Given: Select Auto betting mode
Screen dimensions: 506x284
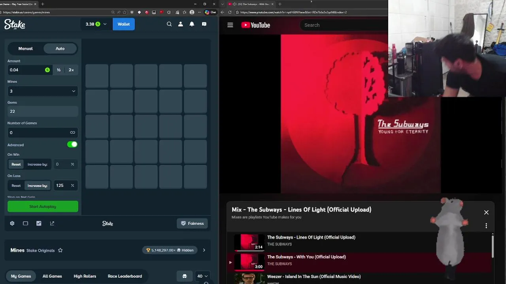Looking at the screenshot, I should pyautogui.click(x=60, y=49).
